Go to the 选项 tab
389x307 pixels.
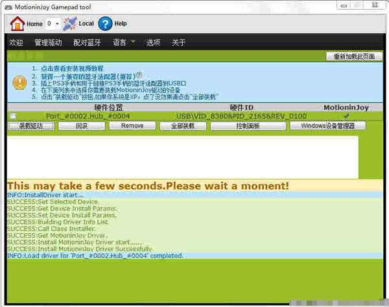153,42
